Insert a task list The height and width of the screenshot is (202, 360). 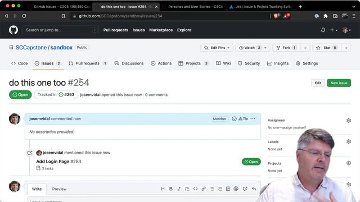tap(228, 189)
